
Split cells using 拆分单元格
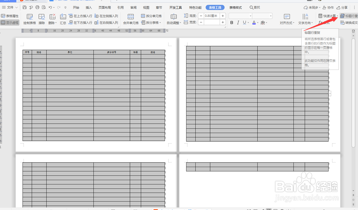[x=151, y=16]
